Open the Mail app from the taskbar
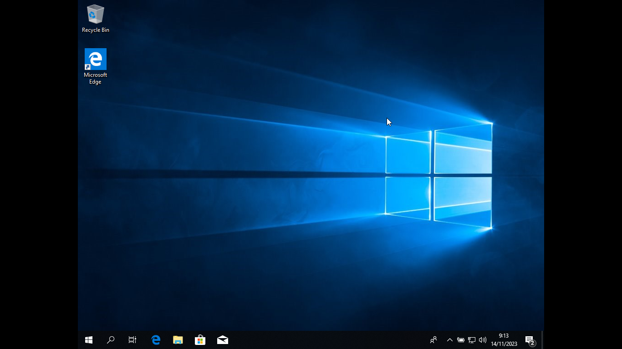622x349 pixels. pos(223,340)
